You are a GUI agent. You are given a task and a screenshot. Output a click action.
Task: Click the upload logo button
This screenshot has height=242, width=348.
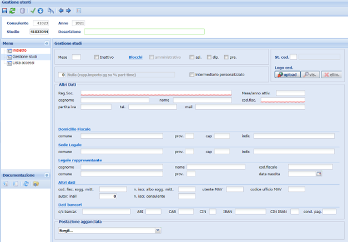click(x=288, y=74)
